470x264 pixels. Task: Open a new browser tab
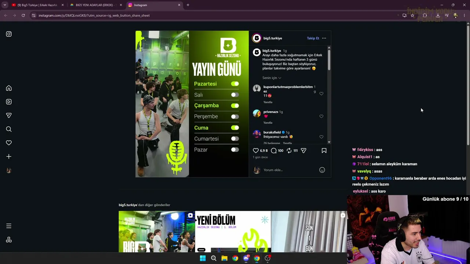pyautogui.click(x=188, y=5)
